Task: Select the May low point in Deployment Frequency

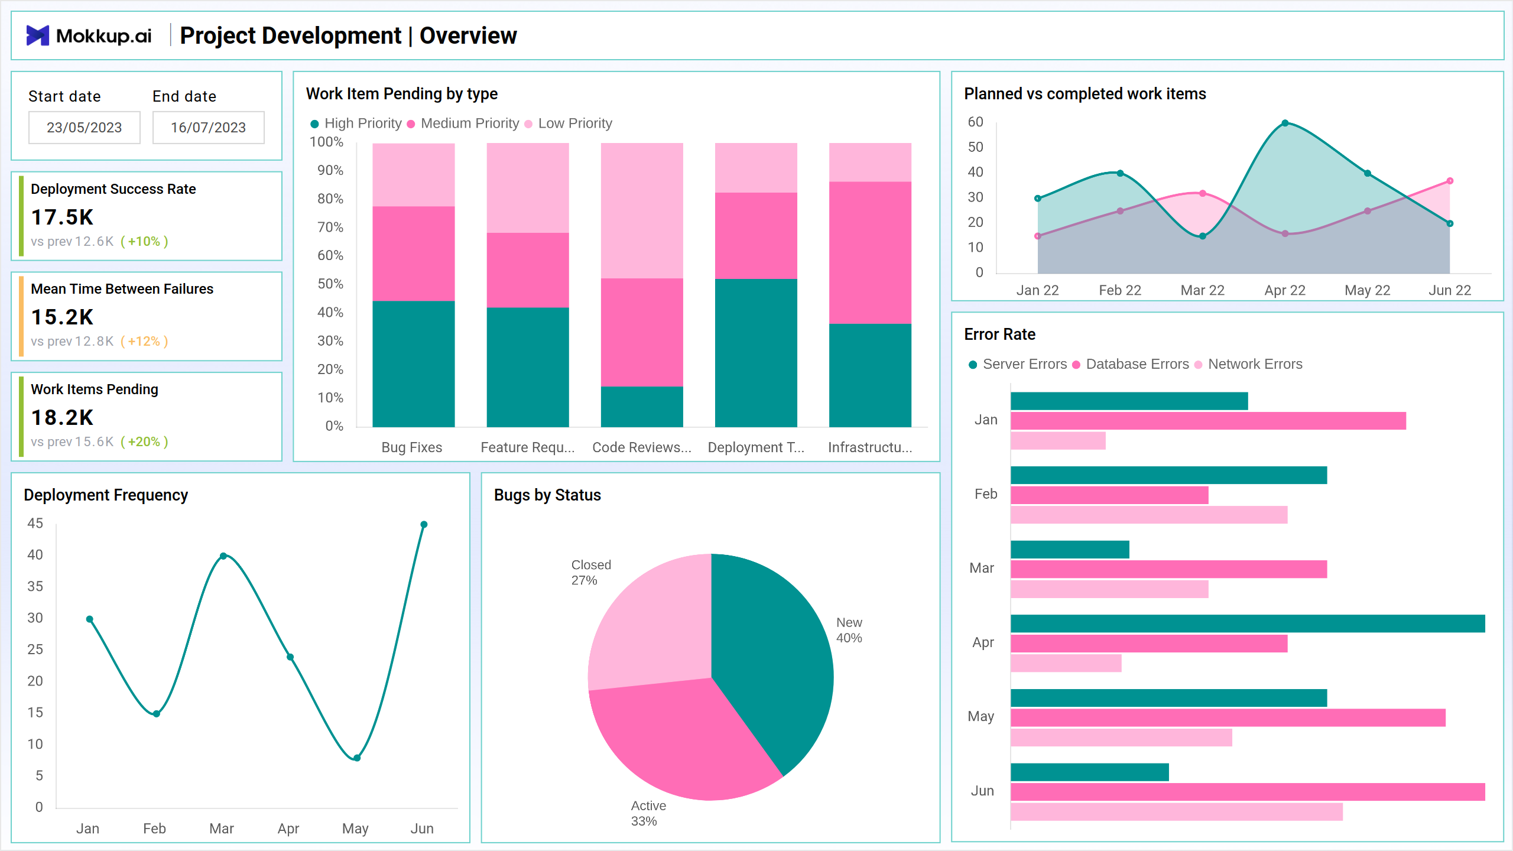Action: click(x=357, y=758)
